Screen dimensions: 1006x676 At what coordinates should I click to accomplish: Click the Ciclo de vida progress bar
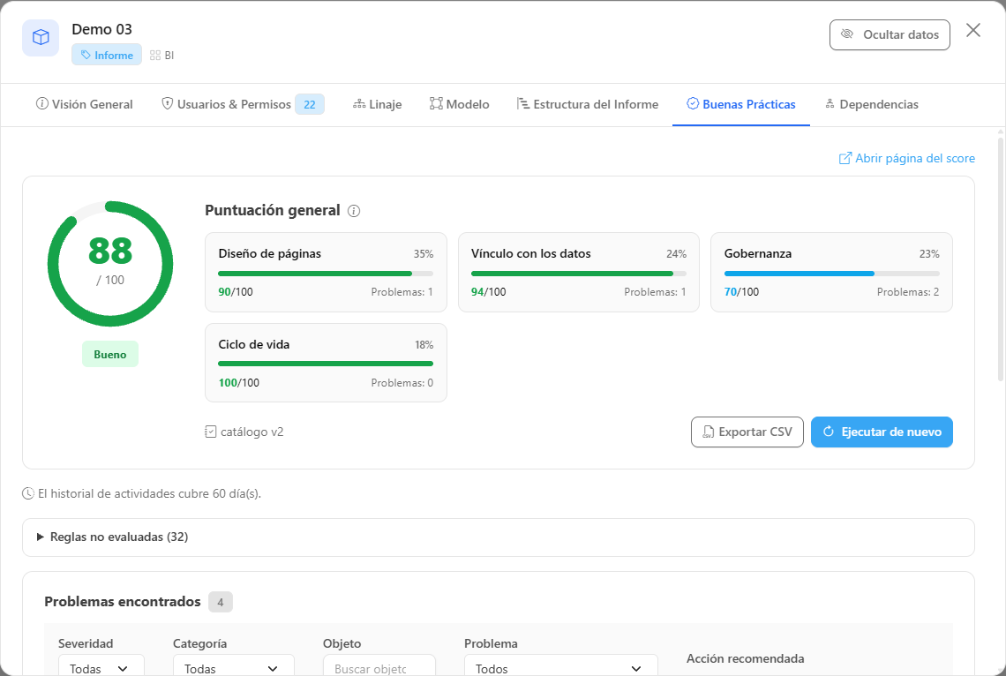point(326,364)
